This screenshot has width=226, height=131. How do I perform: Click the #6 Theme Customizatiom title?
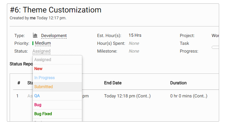pos(55,10)
